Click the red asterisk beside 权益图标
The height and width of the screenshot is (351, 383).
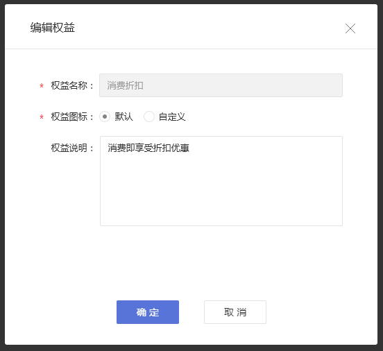(42, 117)
